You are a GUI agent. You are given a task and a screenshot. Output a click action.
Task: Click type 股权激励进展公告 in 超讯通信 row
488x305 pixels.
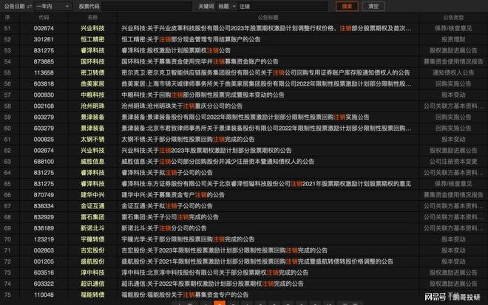click(453, 284)
